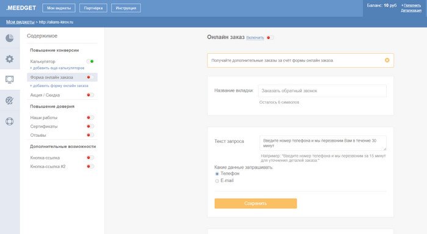Click the Повышение доверия section heading
Viewport: 427px width, 234px height.
click(52, 106)
